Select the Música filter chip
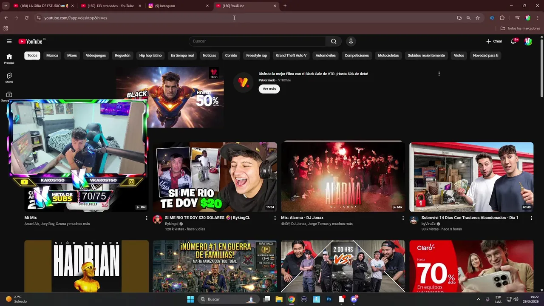The image size is (544, 306). [x=52, y=55]
